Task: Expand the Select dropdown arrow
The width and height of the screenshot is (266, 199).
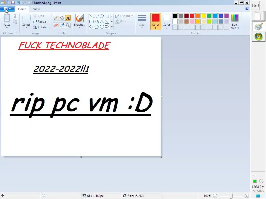Action: 26,28
